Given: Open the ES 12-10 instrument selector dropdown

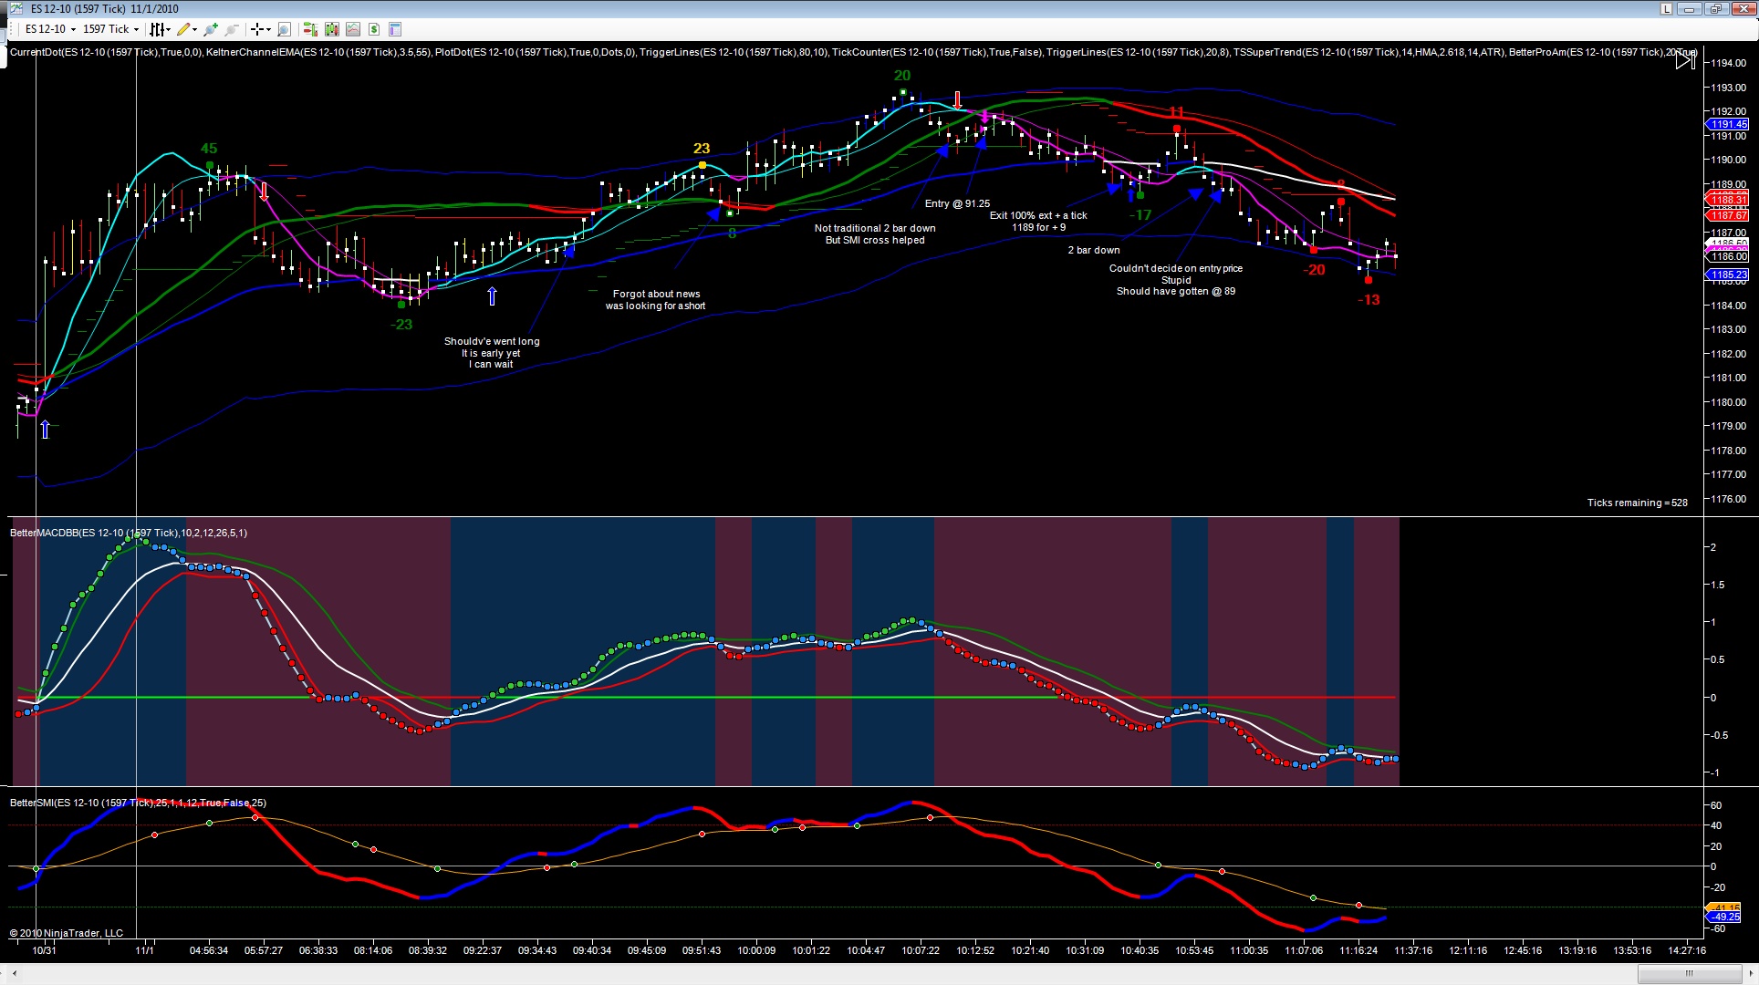Looking at the screenshot, I should (x=49, y=29).
